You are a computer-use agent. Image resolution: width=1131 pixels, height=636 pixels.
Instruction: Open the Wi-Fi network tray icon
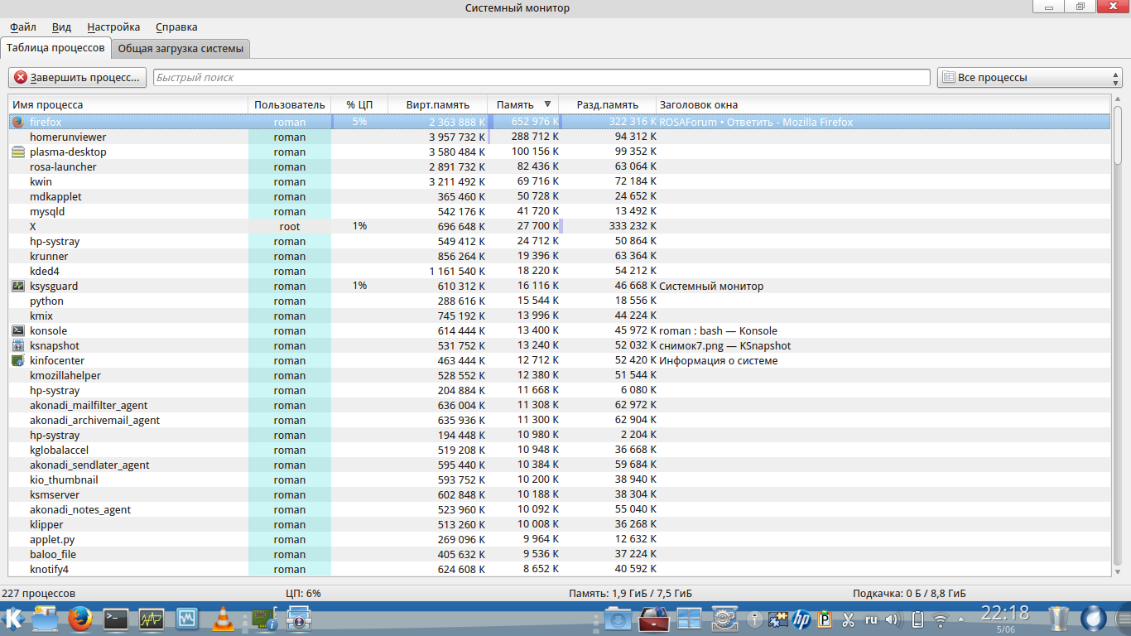tap(941, 619)
